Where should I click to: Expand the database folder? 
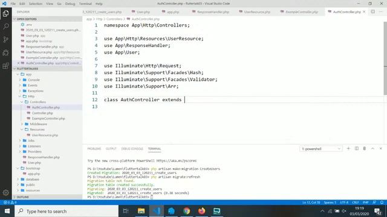(x=32, y=180)
